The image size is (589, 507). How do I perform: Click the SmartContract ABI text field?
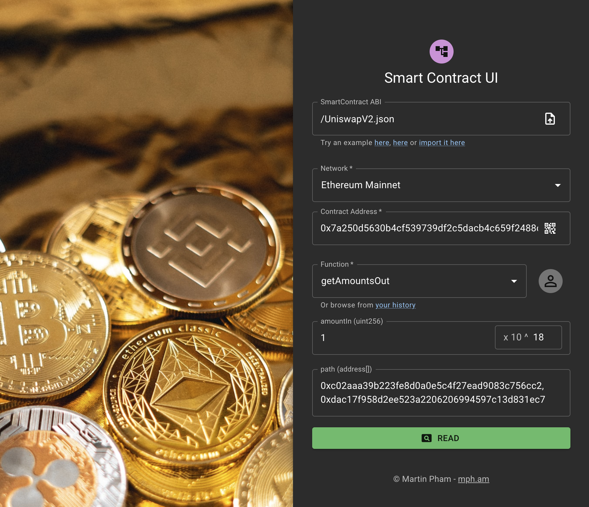[428, 119]
